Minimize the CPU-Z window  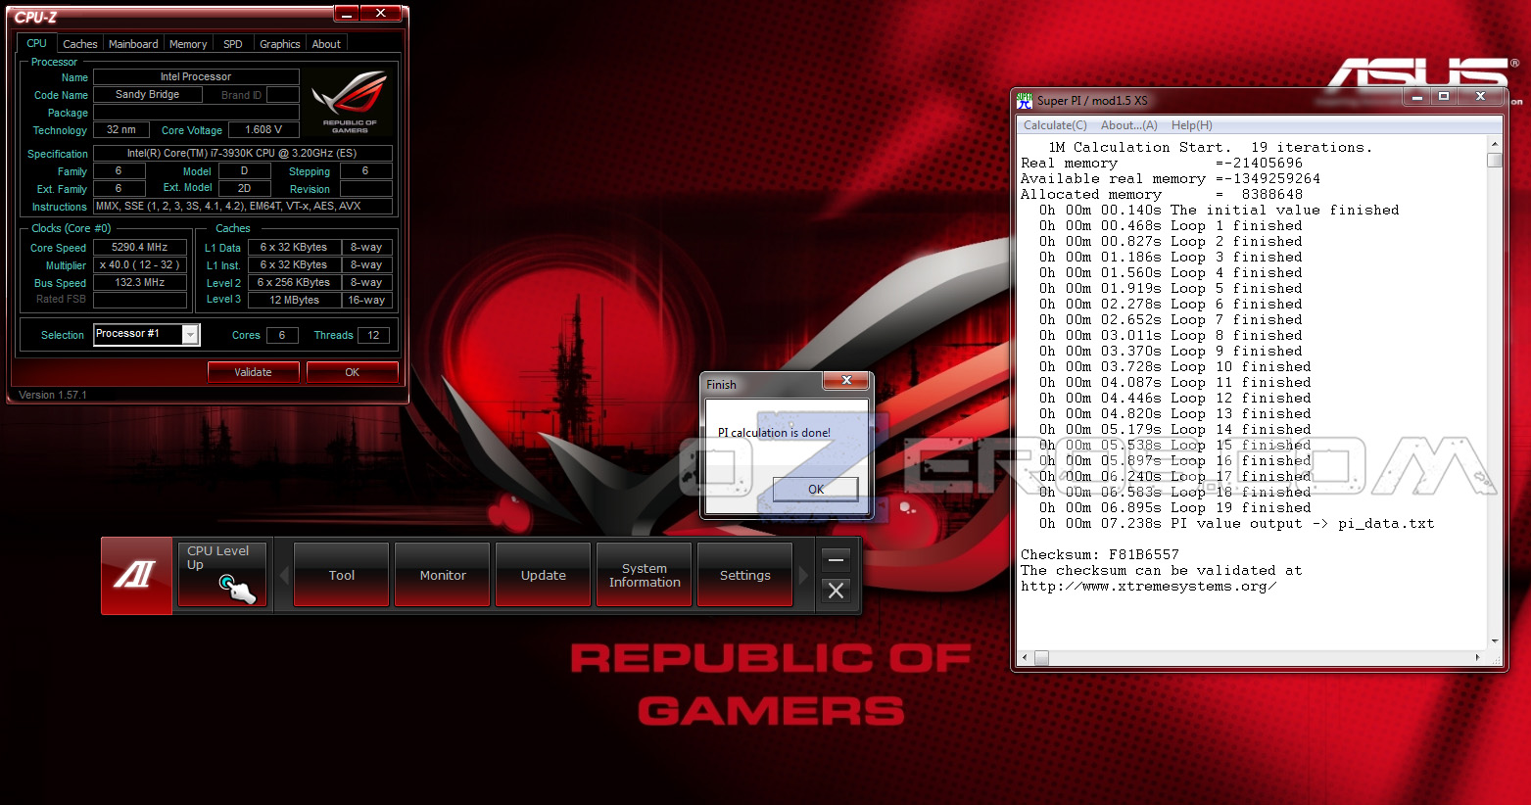coord(347,13)
